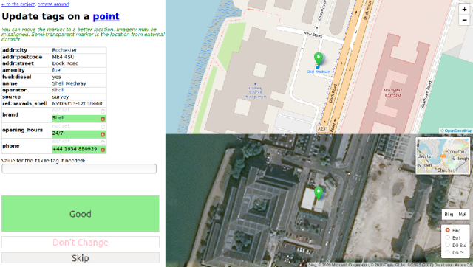Focus the fixme tag value input field
473x267 pixels.
pyautogui.click(x=79, y=169)
